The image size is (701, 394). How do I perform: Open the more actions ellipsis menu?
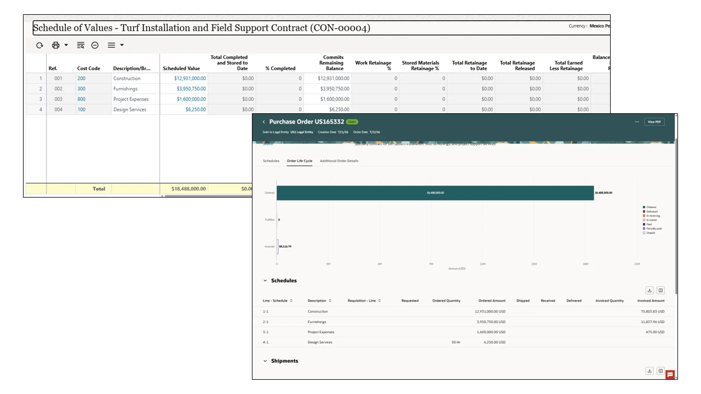tap(637, 122)
